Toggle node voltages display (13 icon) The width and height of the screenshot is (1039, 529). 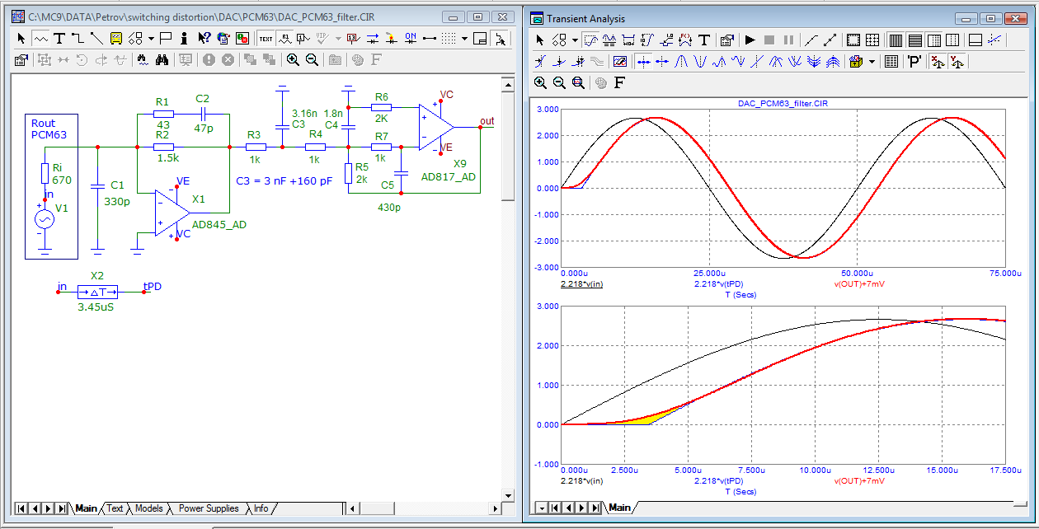[353, 39]
